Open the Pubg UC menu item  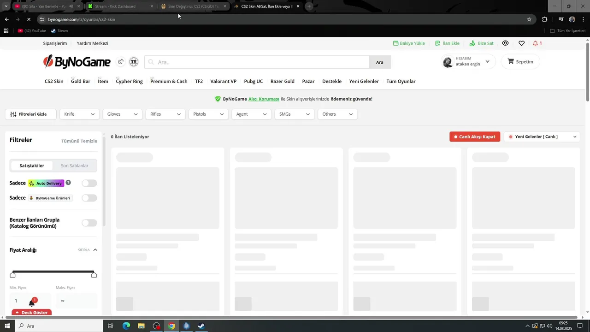click(x=254, y=81)
